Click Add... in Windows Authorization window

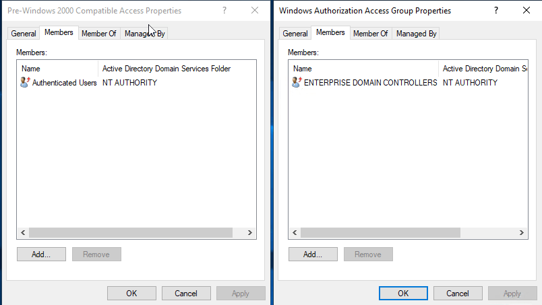pos(313,255)
